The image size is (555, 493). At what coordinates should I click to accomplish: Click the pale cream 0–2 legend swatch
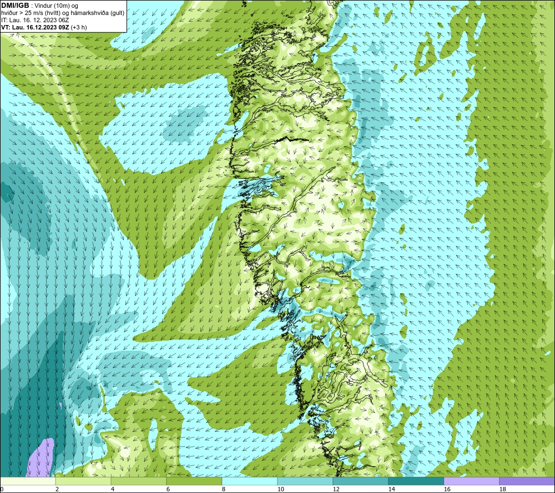28,481
